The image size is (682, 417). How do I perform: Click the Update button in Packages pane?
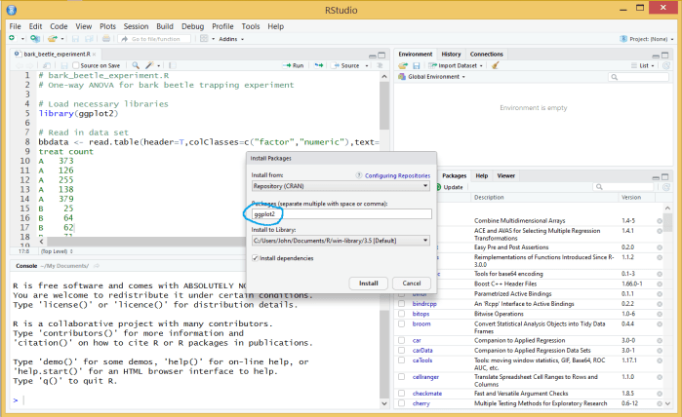[x=450, y=187]
